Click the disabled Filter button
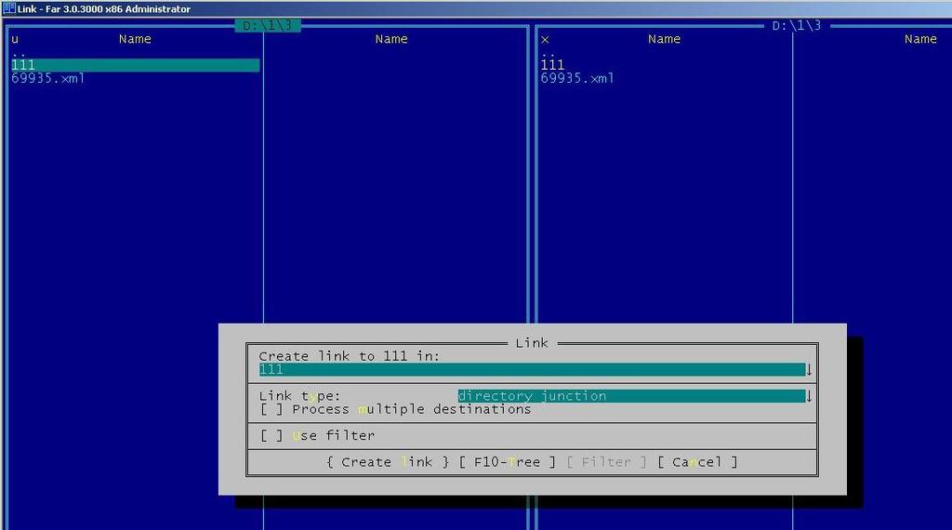 tap(606, 462)
